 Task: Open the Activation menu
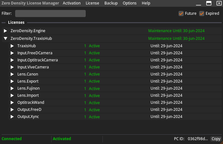pos(72,3)
